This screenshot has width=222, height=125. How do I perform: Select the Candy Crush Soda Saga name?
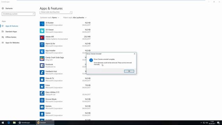(x=54, y=58)
